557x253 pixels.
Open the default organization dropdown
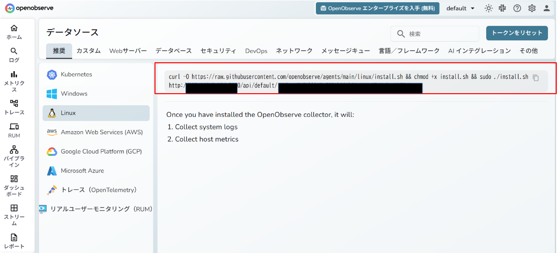click(x=460, y=8)
